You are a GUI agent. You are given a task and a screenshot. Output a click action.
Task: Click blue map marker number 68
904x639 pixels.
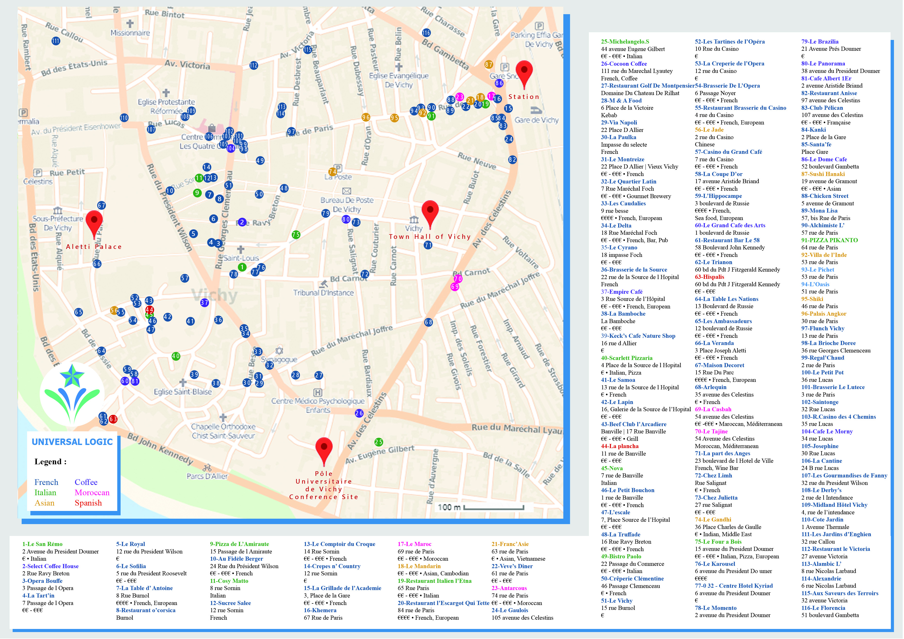click(x=428, y=322)
